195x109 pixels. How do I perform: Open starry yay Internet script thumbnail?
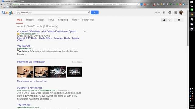pyautogui.click(x=58, y=72)
